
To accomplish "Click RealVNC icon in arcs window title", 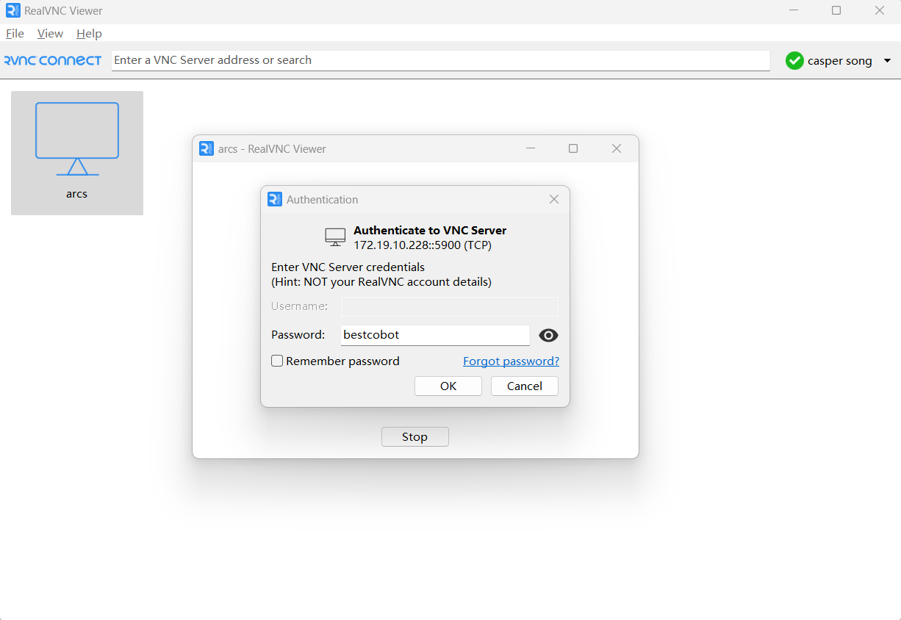I will click(207, 148).
